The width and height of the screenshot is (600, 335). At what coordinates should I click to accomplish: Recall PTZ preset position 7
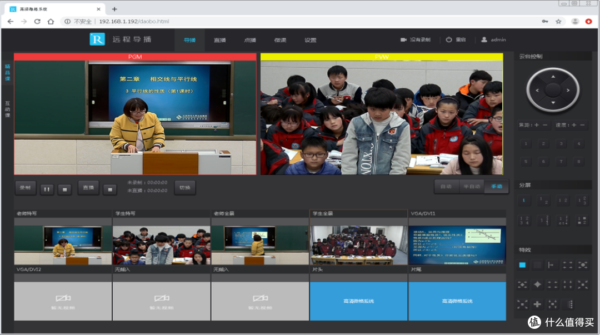tap(561, 162)
